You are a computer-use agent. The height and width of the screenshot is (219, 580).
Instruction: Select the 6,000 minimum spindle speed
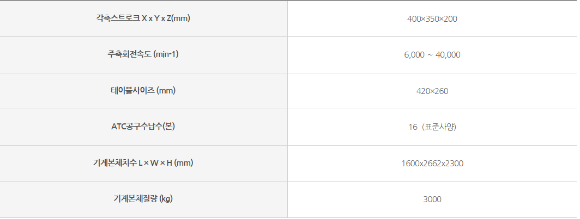click(x=414, y=55)
